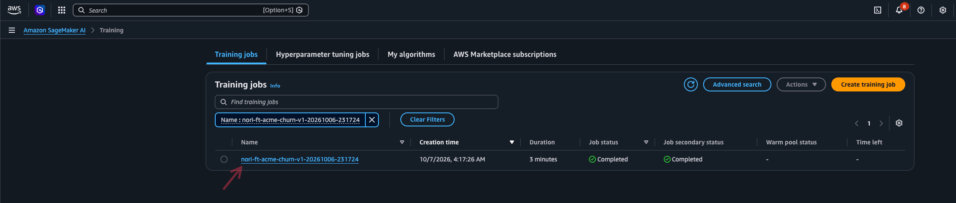Go to next page of results

point(881,123)
